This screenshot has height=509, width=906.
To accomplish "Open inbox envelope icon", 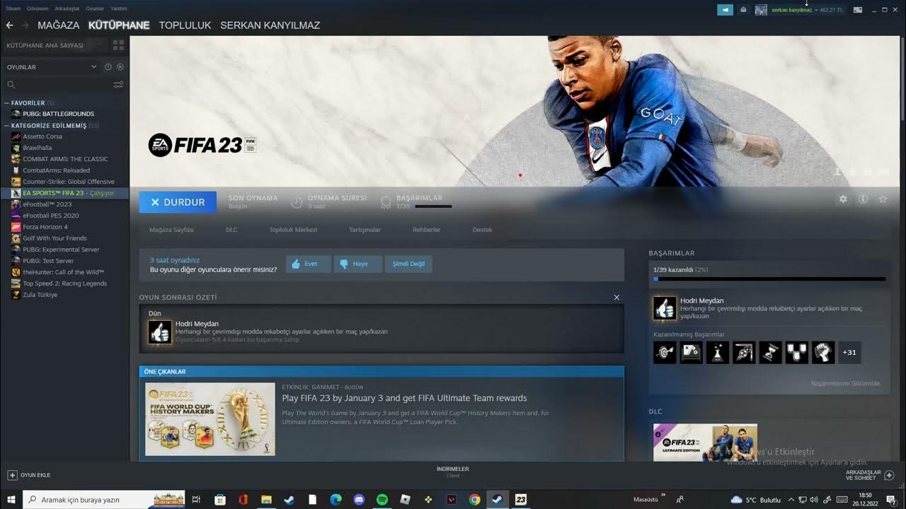I will pyautogui.click(x=743, y=10).
